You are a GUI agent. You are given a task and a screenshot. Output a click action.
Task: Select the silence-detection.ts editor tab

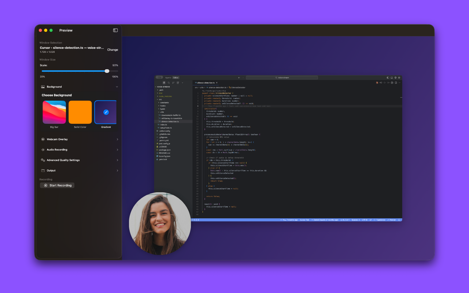[205, 83]
